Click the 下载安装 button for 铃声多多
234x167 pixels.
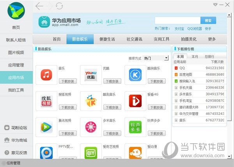[156, 134]
